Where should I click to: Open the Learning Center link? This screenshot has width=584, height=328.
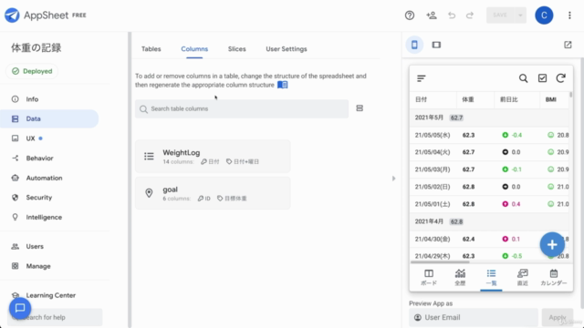(51, 295)
